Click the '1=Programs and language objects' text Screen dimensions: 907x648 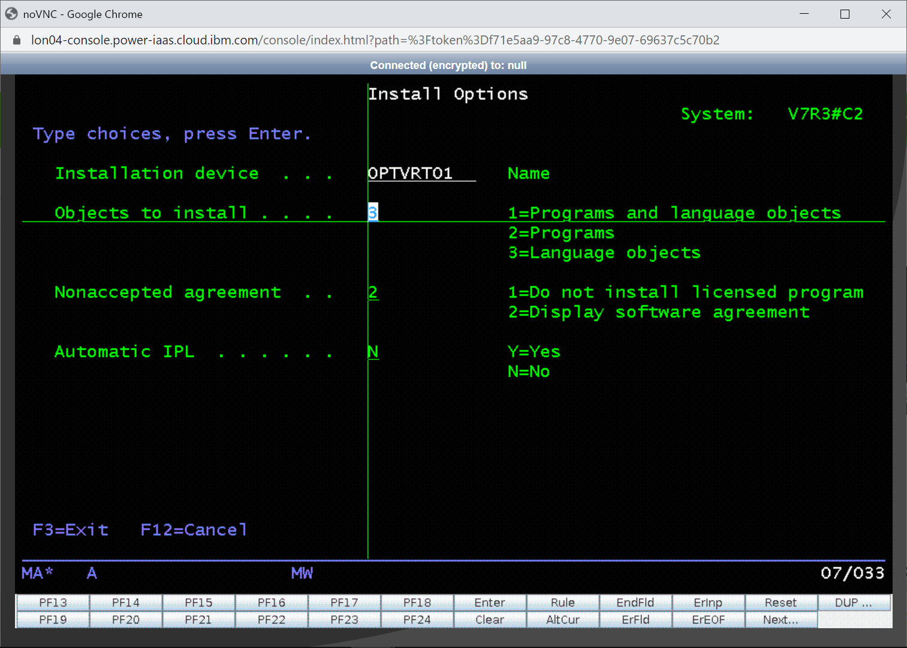click(x=674, y=213)
